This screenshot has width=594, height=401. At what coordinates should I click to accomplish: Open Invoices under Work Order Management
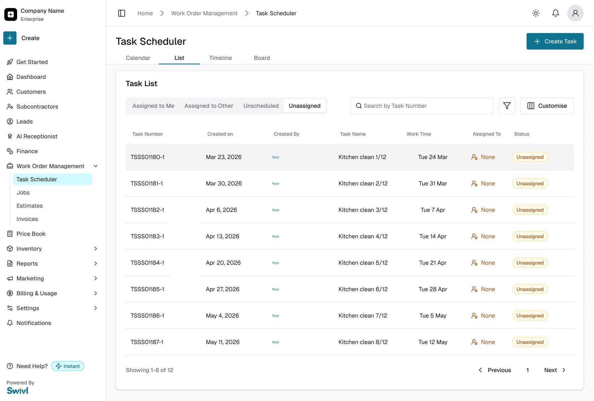(27, 219)
